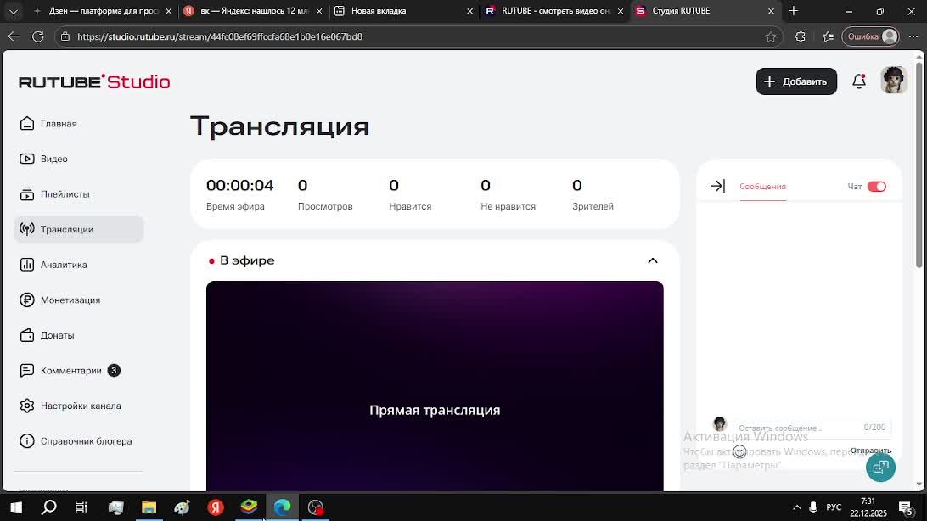Open File Explorer from taskbar
This screenshot has width=927, height=521.
pos(149,507)
